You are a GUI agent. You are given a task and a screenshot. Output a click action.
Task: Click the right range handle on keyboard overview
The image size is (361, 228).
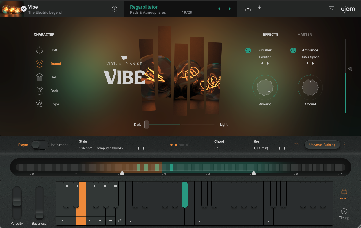click(x=254, y=173)
